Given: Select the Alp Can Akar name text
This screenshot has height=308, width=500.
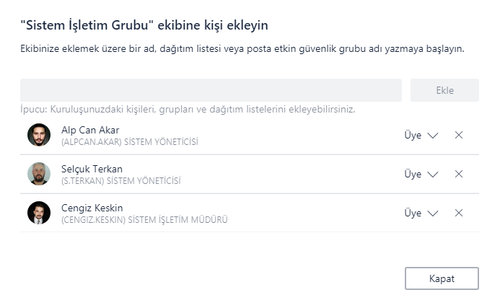Looking at the screenshot, I should coord(90,130).
